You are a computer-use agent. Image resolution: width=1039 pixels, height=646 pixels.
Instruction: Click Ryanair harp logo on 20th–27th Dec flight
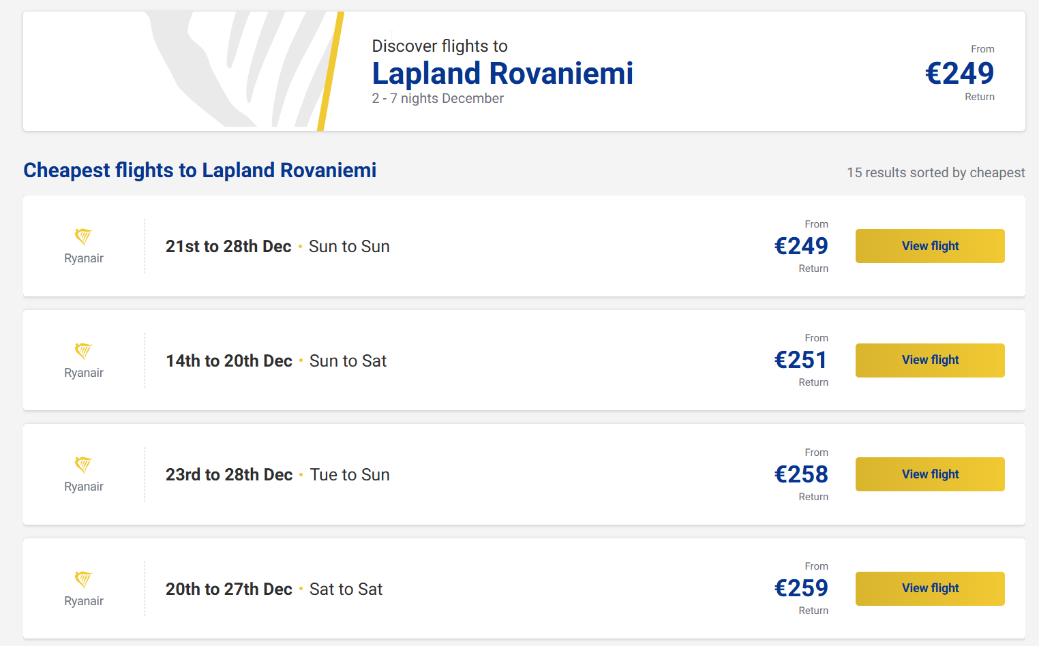point(83,579)
